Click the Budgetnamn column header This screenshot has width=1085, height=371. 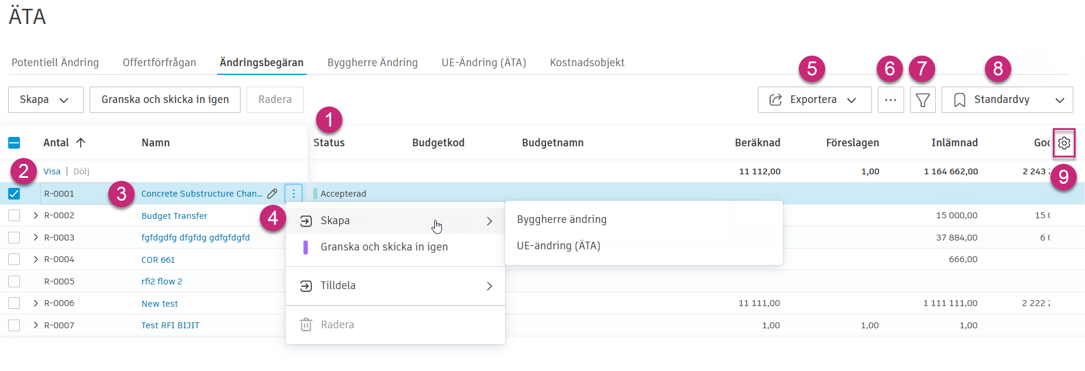click(x=552, y=143)
